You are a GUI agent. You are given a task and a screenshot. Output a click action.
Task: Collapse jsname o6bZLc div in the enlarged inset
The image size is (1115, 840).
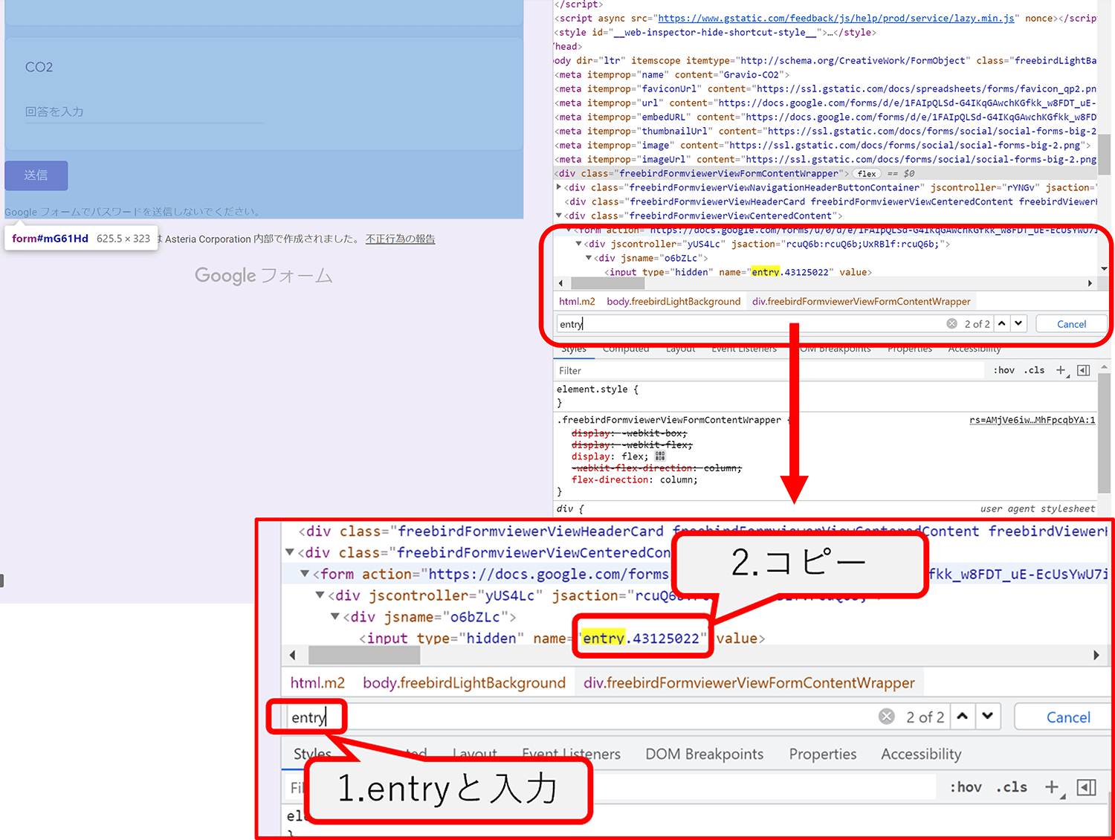pyautogui.click(x=335, y=617)
